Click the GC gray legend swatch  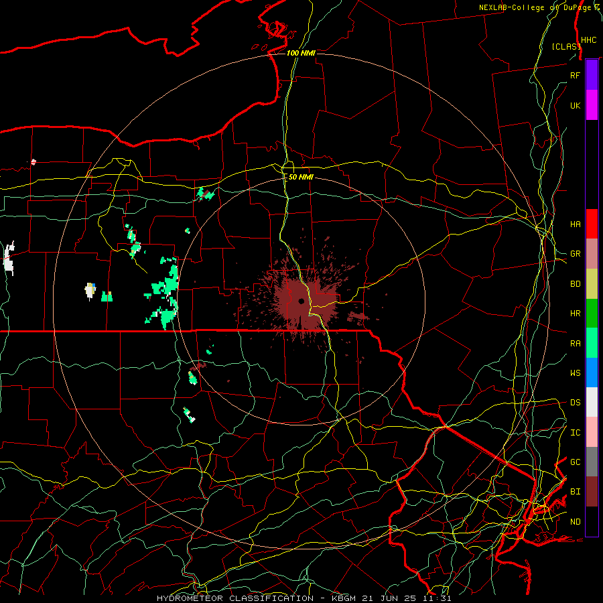592,462
